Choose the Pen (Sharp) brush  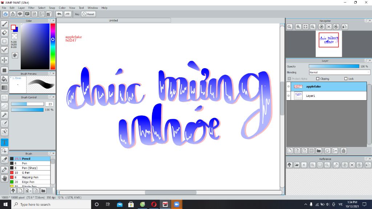[x=30, y=168]
